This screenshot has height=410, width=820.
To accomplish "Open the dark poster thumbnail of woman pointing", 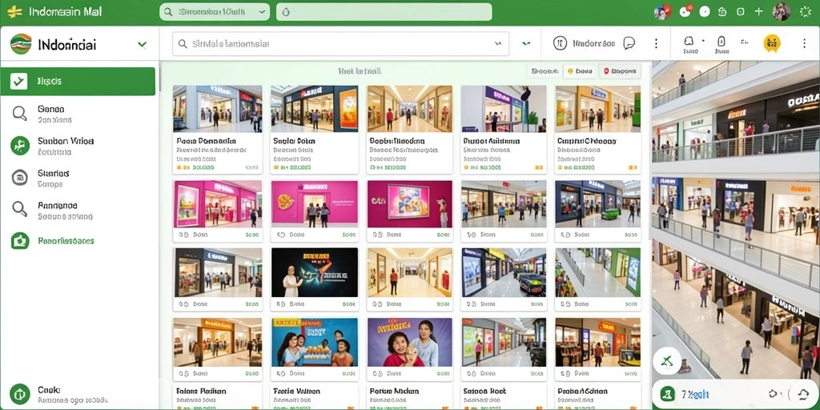I will [x=314, y=272].
